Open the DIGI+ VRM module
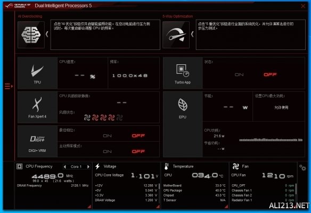311x213 pixels. click(37, 141)
